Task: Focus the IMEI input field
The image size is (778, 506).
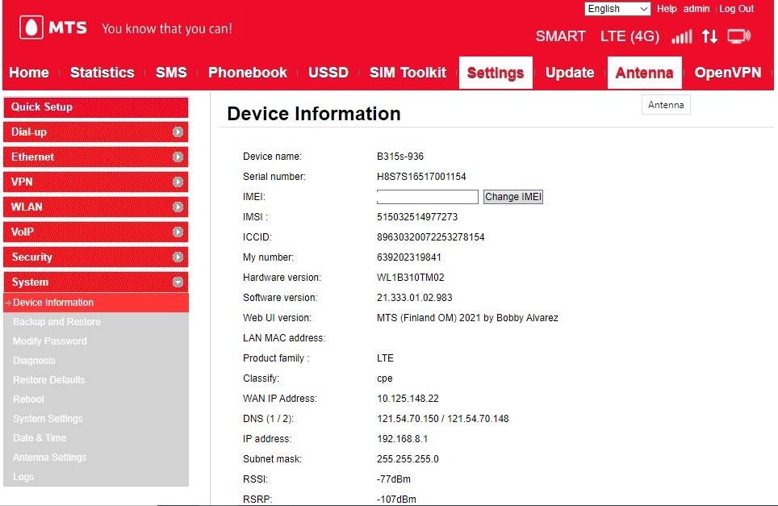Action: pos(427,197)
